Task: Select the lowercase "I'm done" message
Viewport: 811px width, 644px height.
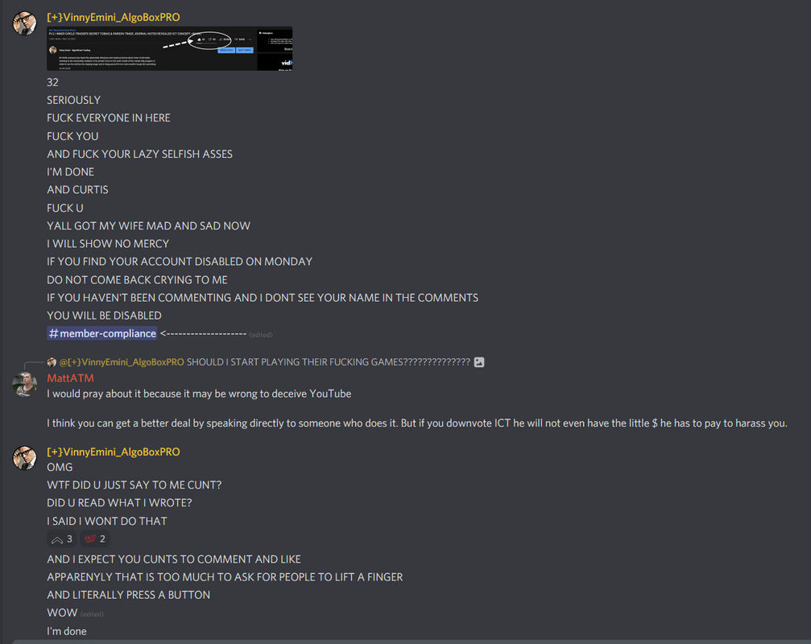Action: pos(67,631)
